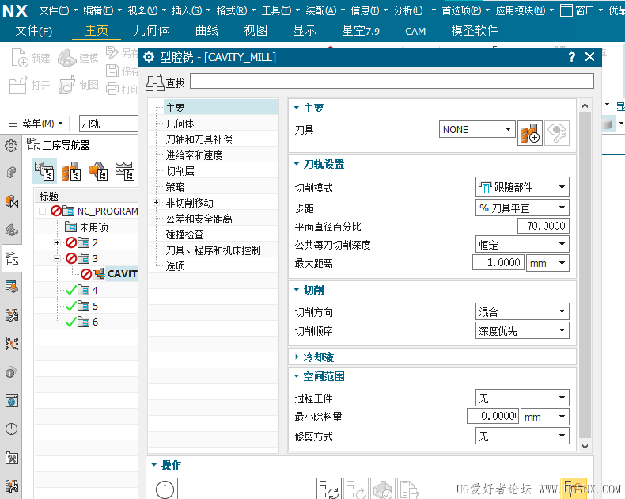Expand the 冷却液 section
This screenshot has height=499, width=625.
coord(319,357)
